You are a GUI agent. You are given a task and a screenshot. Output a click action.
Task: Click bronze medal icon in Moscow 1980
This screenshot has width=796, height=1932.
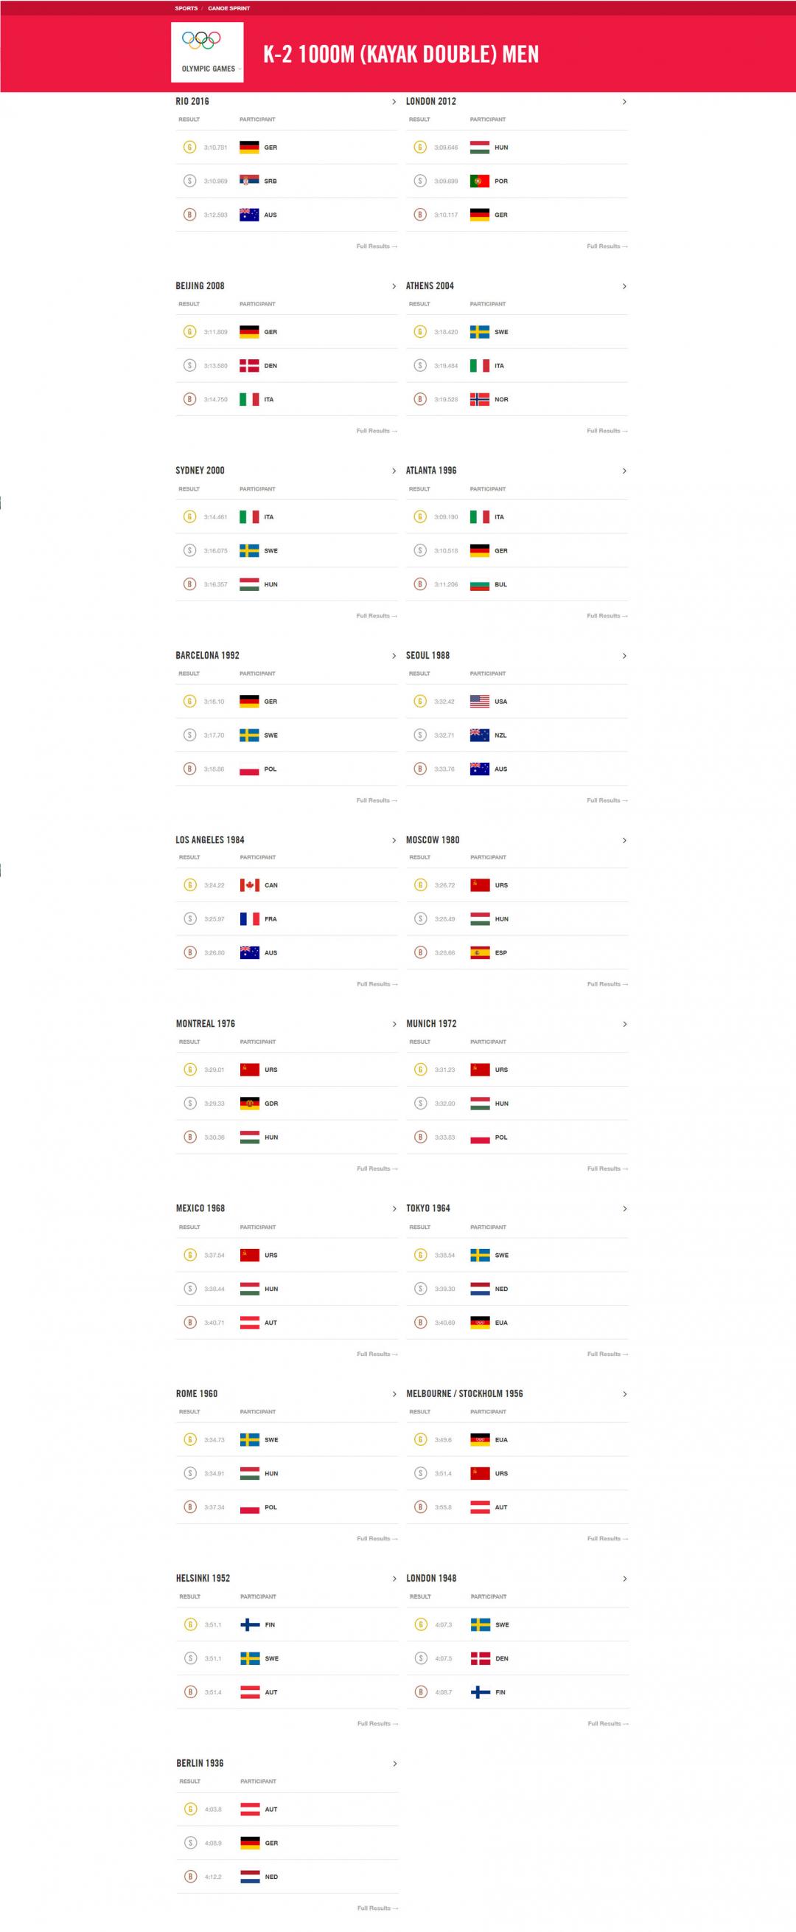point(421,952)
